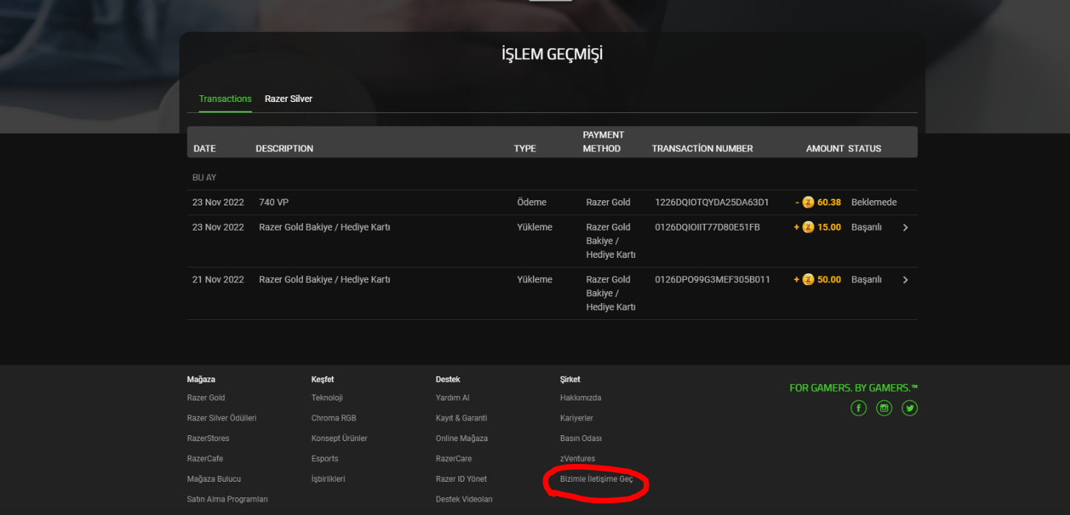This screenshot has height=515, width=1070.
Task: Click the FOR GAMERS. BY GAMERS. slogan
Action: pyautogui.click(x=853, y=388)
